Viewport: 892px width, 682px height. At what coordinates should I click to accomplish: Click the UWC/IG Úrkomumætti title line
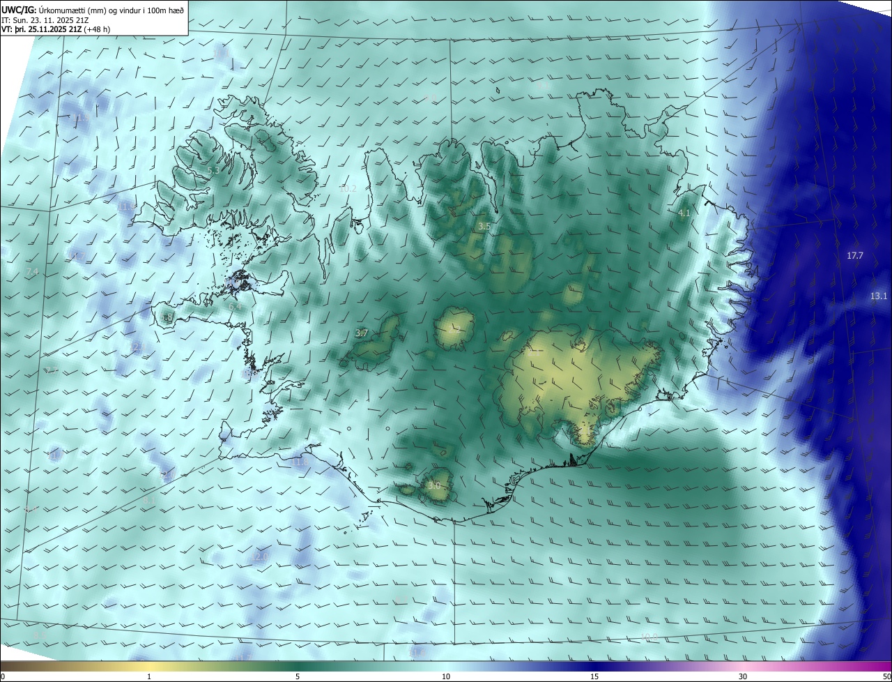tap(93, 10)
